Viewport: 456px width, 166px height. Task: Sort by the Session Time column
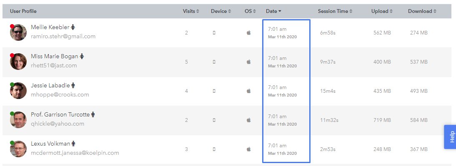(335, 11)
